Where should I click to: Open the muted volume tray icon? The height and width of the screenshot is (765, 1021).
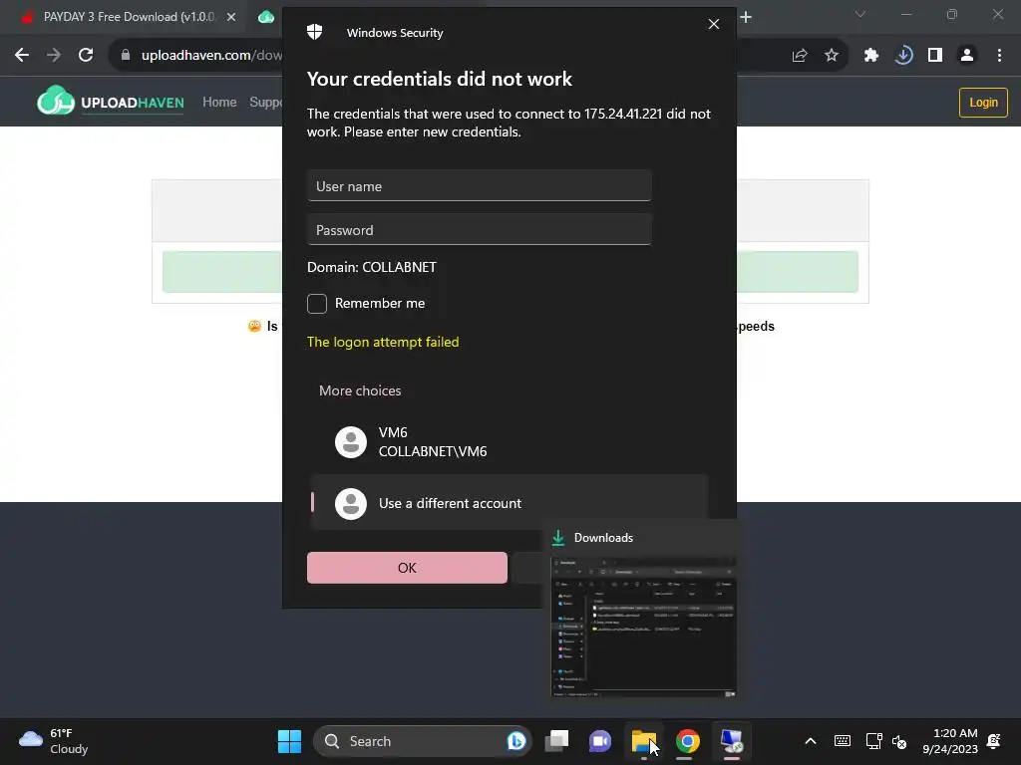coord(899,741)
